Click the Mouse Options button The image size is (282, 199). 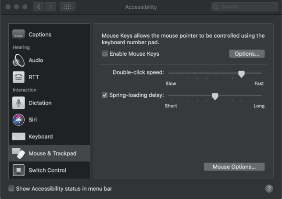pyautogui.click(x=234, y=167)
